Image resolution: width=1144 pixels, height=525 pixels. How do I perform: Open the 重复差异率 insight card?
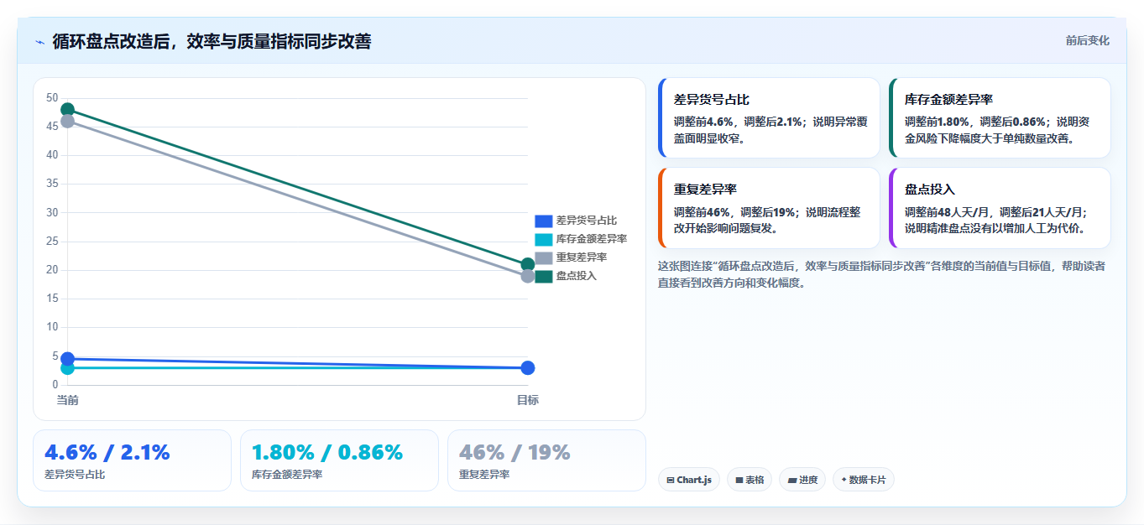click(x=769, y=208)
